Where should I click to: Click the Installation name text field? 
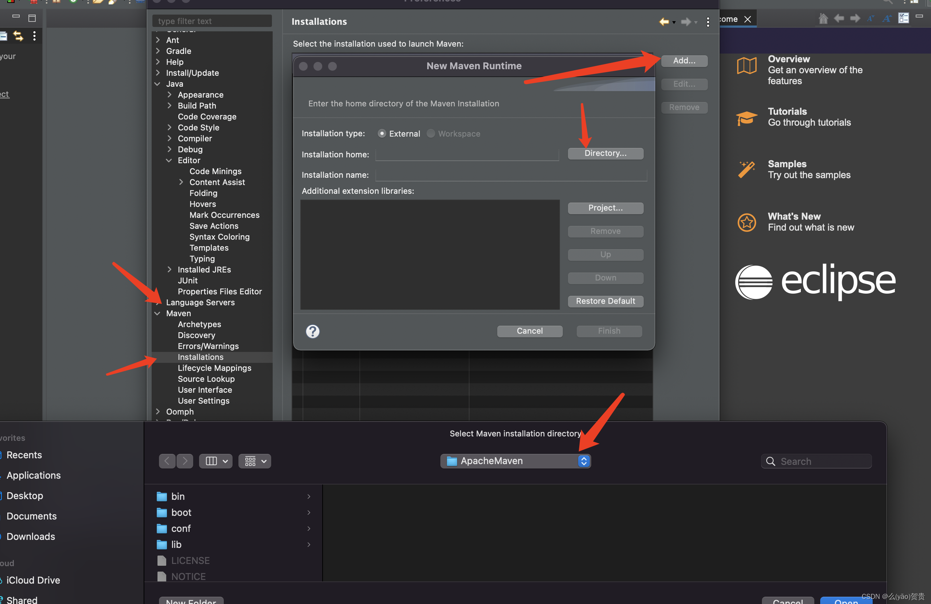[x=511, y=175]
